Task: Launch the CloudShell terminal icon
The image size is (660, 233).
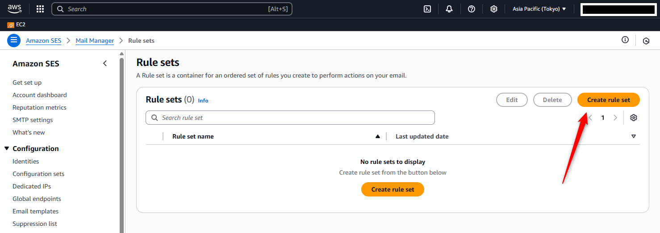Action: click(427, 9)
